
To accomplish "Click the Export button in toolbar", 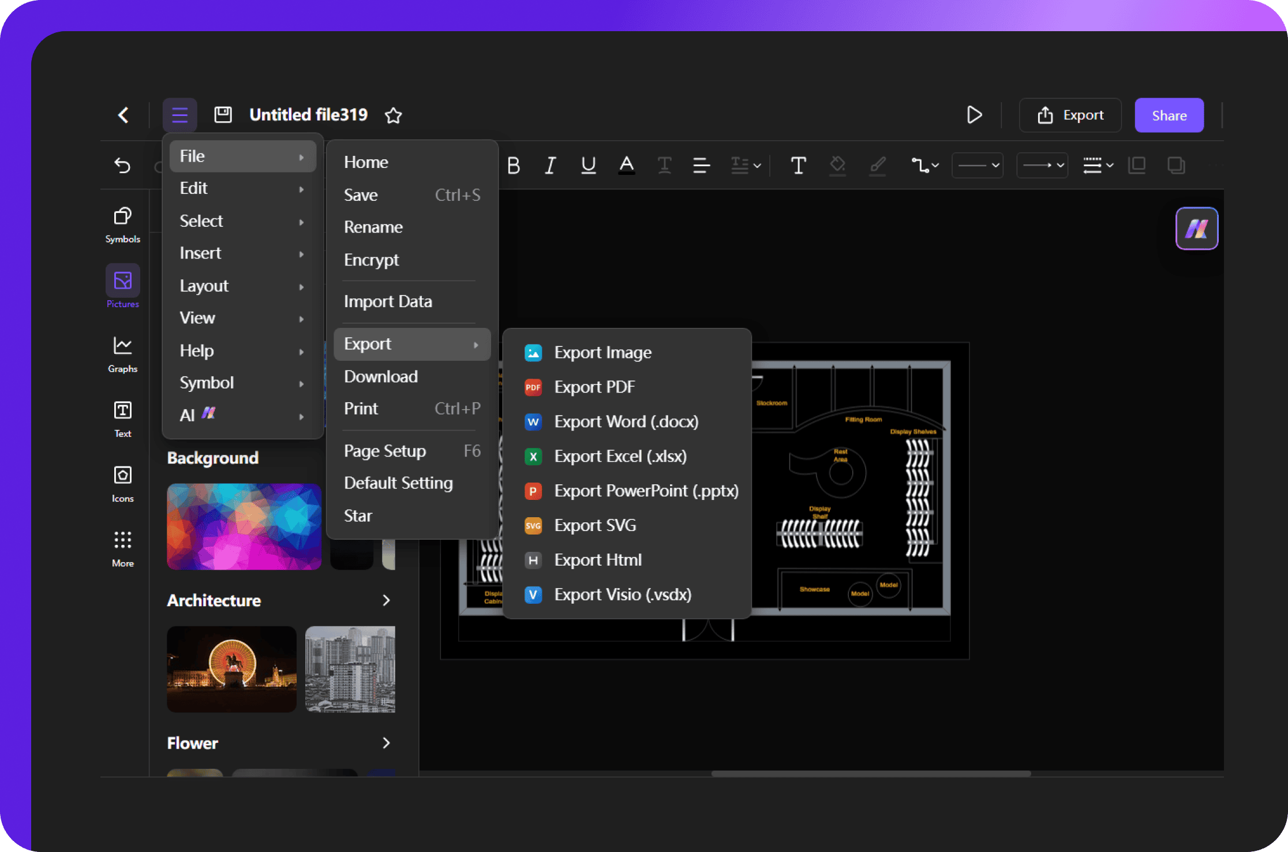I will click(1071, 114).
